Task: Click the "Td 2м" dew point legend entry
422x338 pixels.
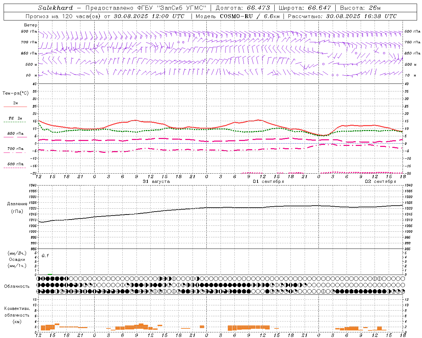Action: point(15,118)
